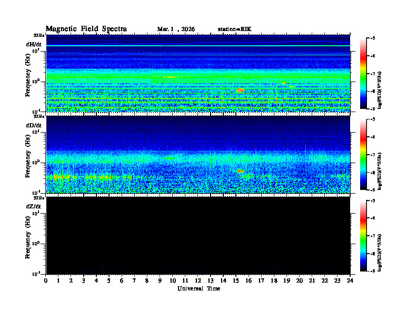
Task: Select the dD/dt panel label
Action: 34,125
